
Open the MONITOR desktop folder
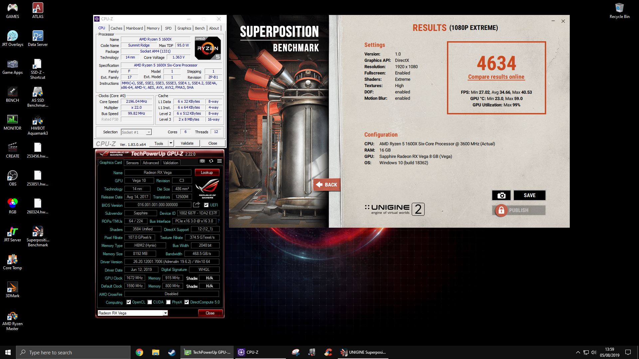pos(12,122)
